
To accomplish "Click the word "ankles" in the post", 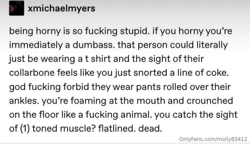I will coord(24,101).
